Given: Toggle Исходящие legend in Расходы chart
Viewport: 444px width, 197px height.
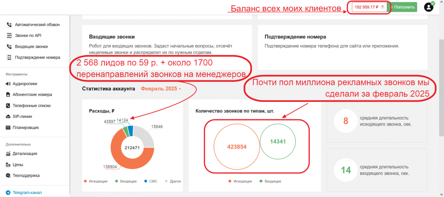Looking at the screenshot, I should click(96, 181).
